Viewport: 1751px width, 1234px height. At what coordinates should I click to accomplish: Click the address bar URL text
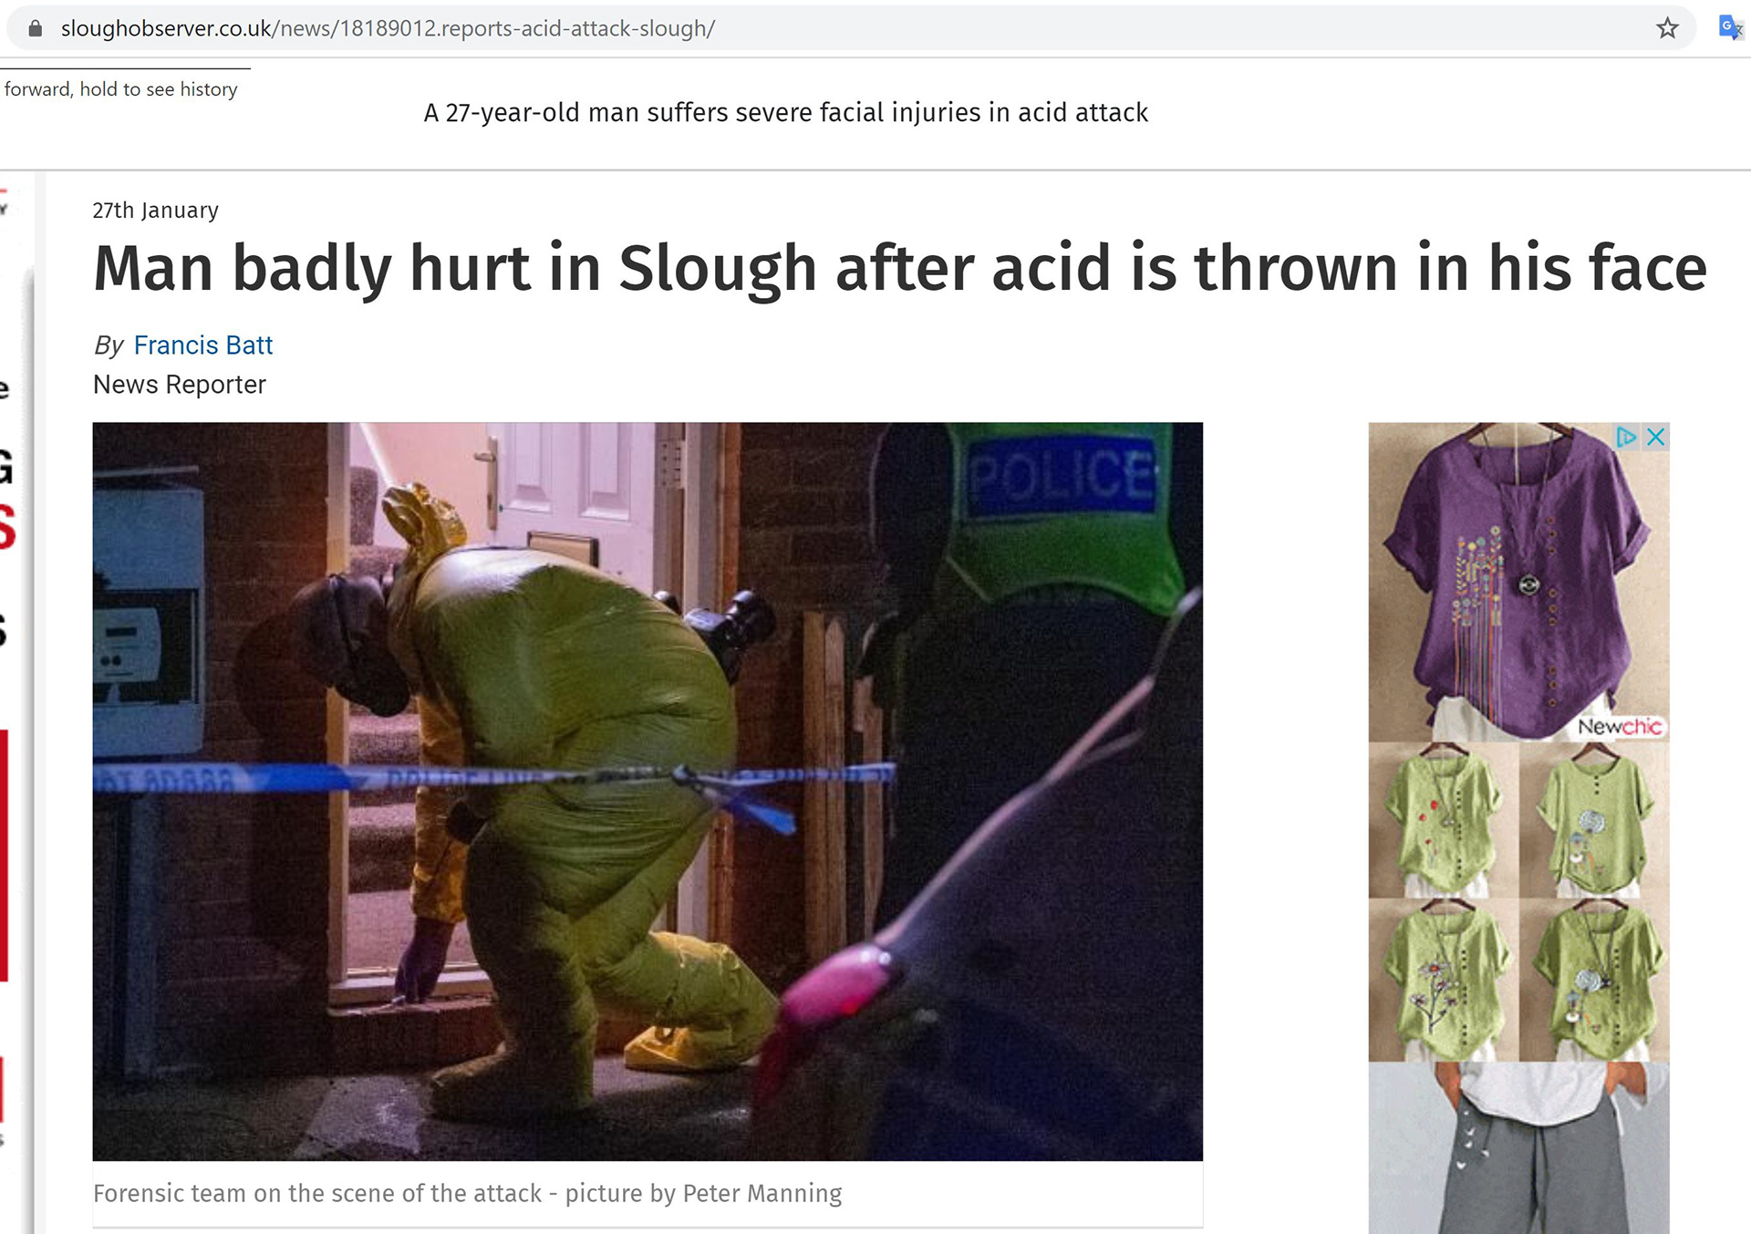tap(388, 28)
